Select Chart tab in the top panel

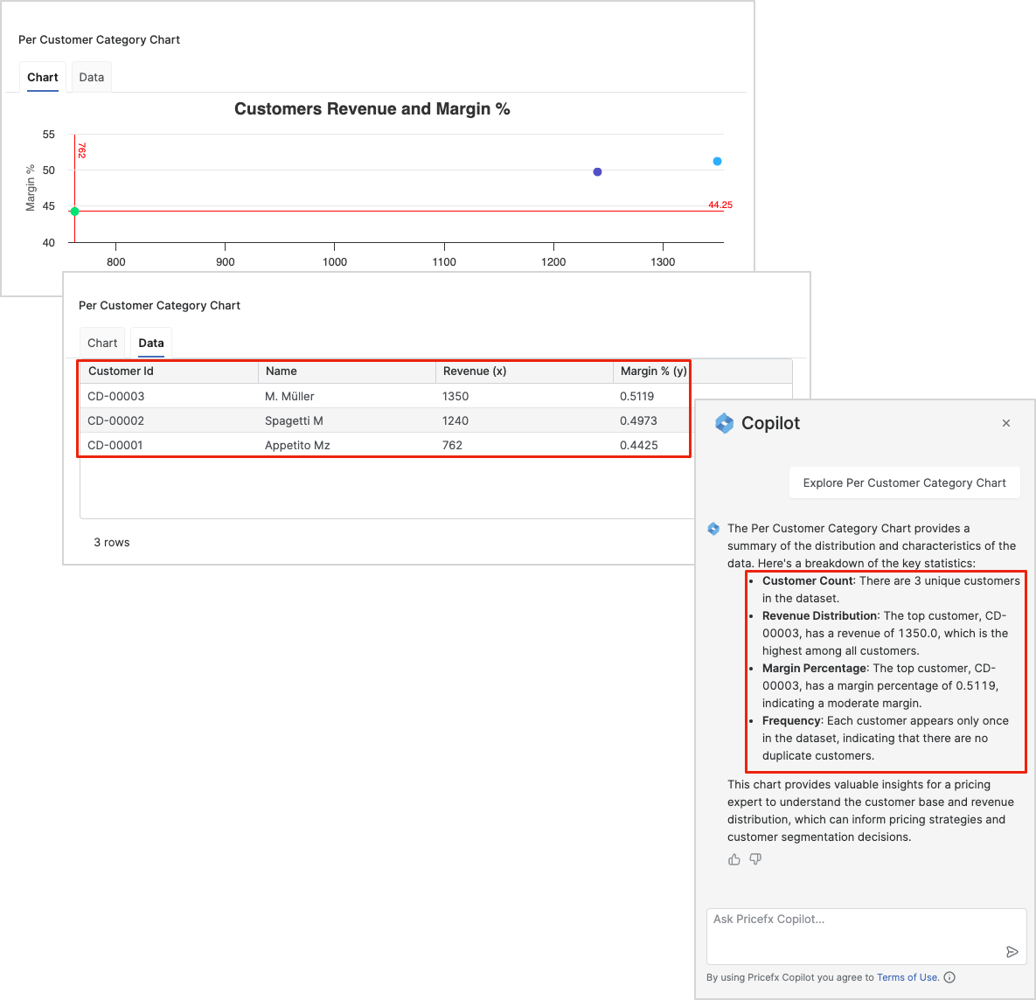click(43, 77)
